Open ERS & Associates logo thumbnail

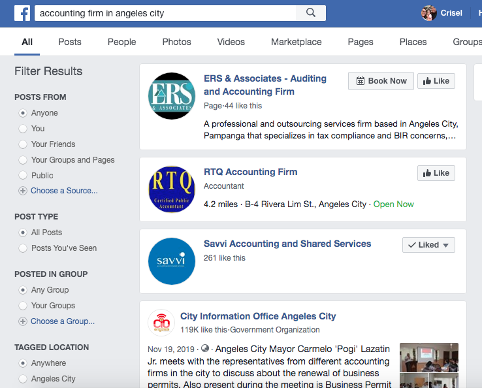(x=172, y=96)
